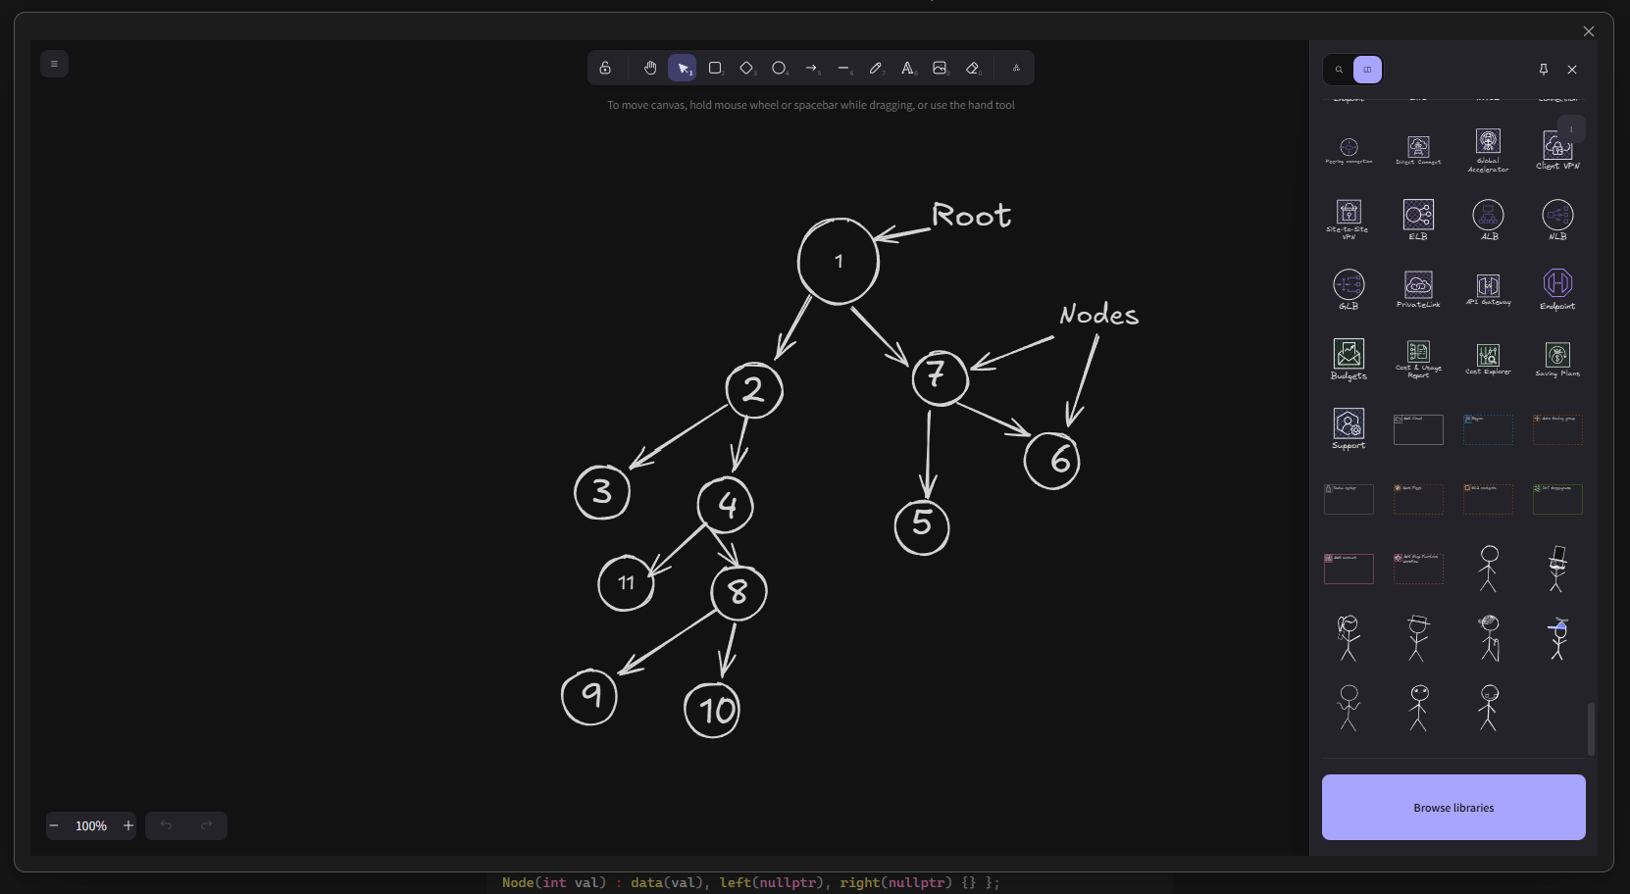The width and height of the screenshot is (1630, 894).
Task: Add the ALB library item
Action: (1488, 219)
